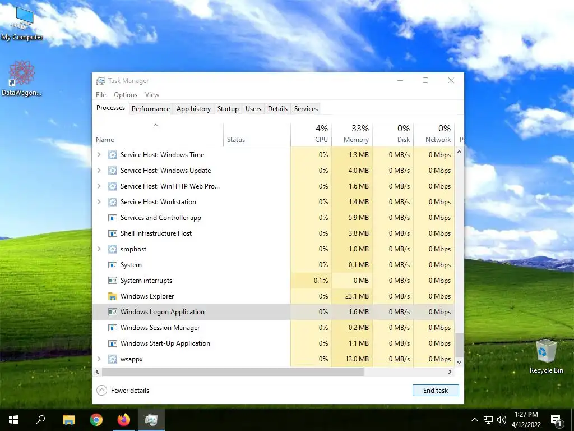Open the Recycle Bin icon
Image resolution: width=574 pixels, height=431 pixels.
546,356
